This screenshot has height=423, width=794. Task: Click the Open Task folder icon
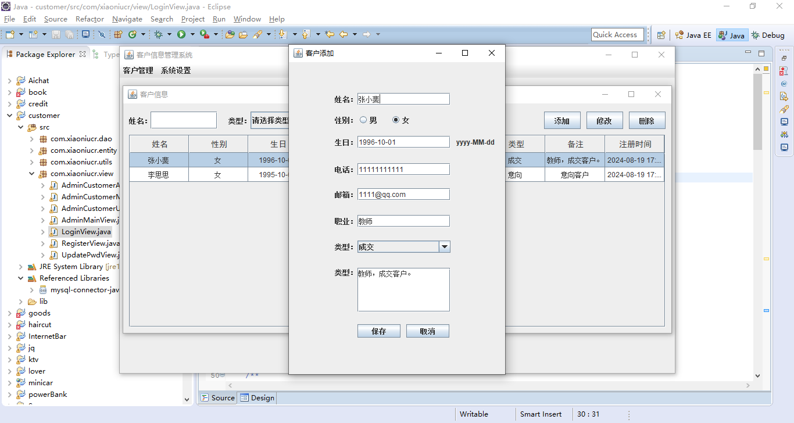(x=244, y=35)
